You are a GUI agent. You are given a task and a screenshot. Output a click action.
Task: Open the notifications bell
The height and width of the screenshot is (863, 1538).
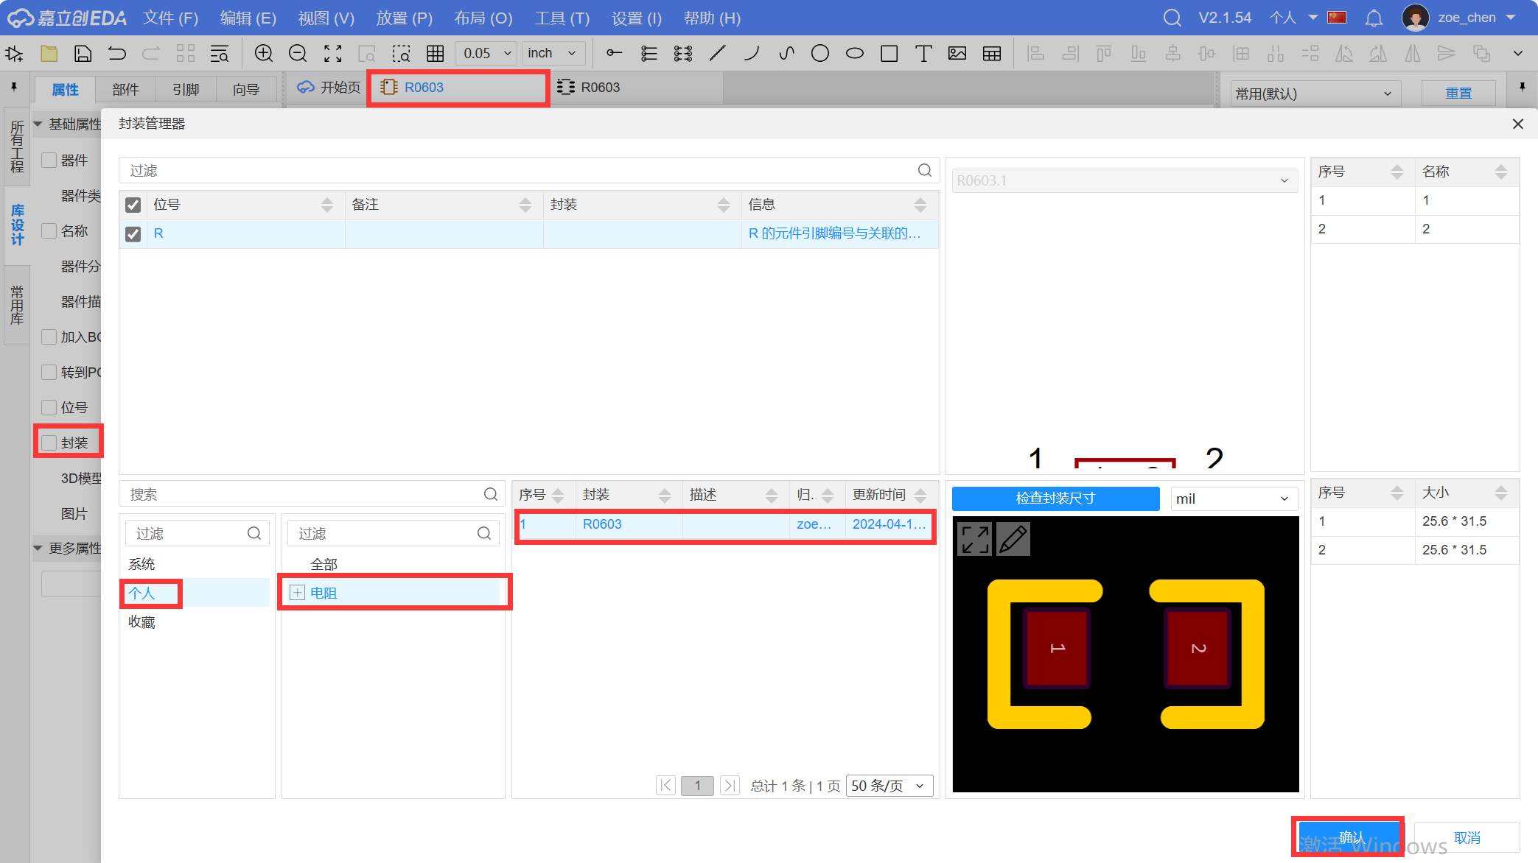[1374, 18]
